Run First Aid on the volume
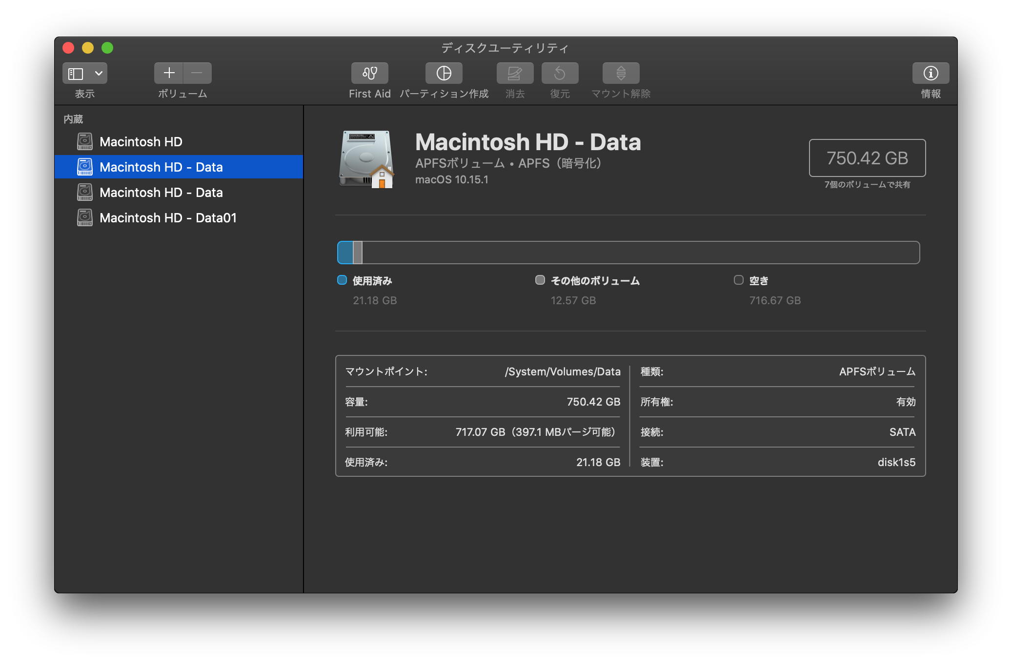 tap(369, 73)
